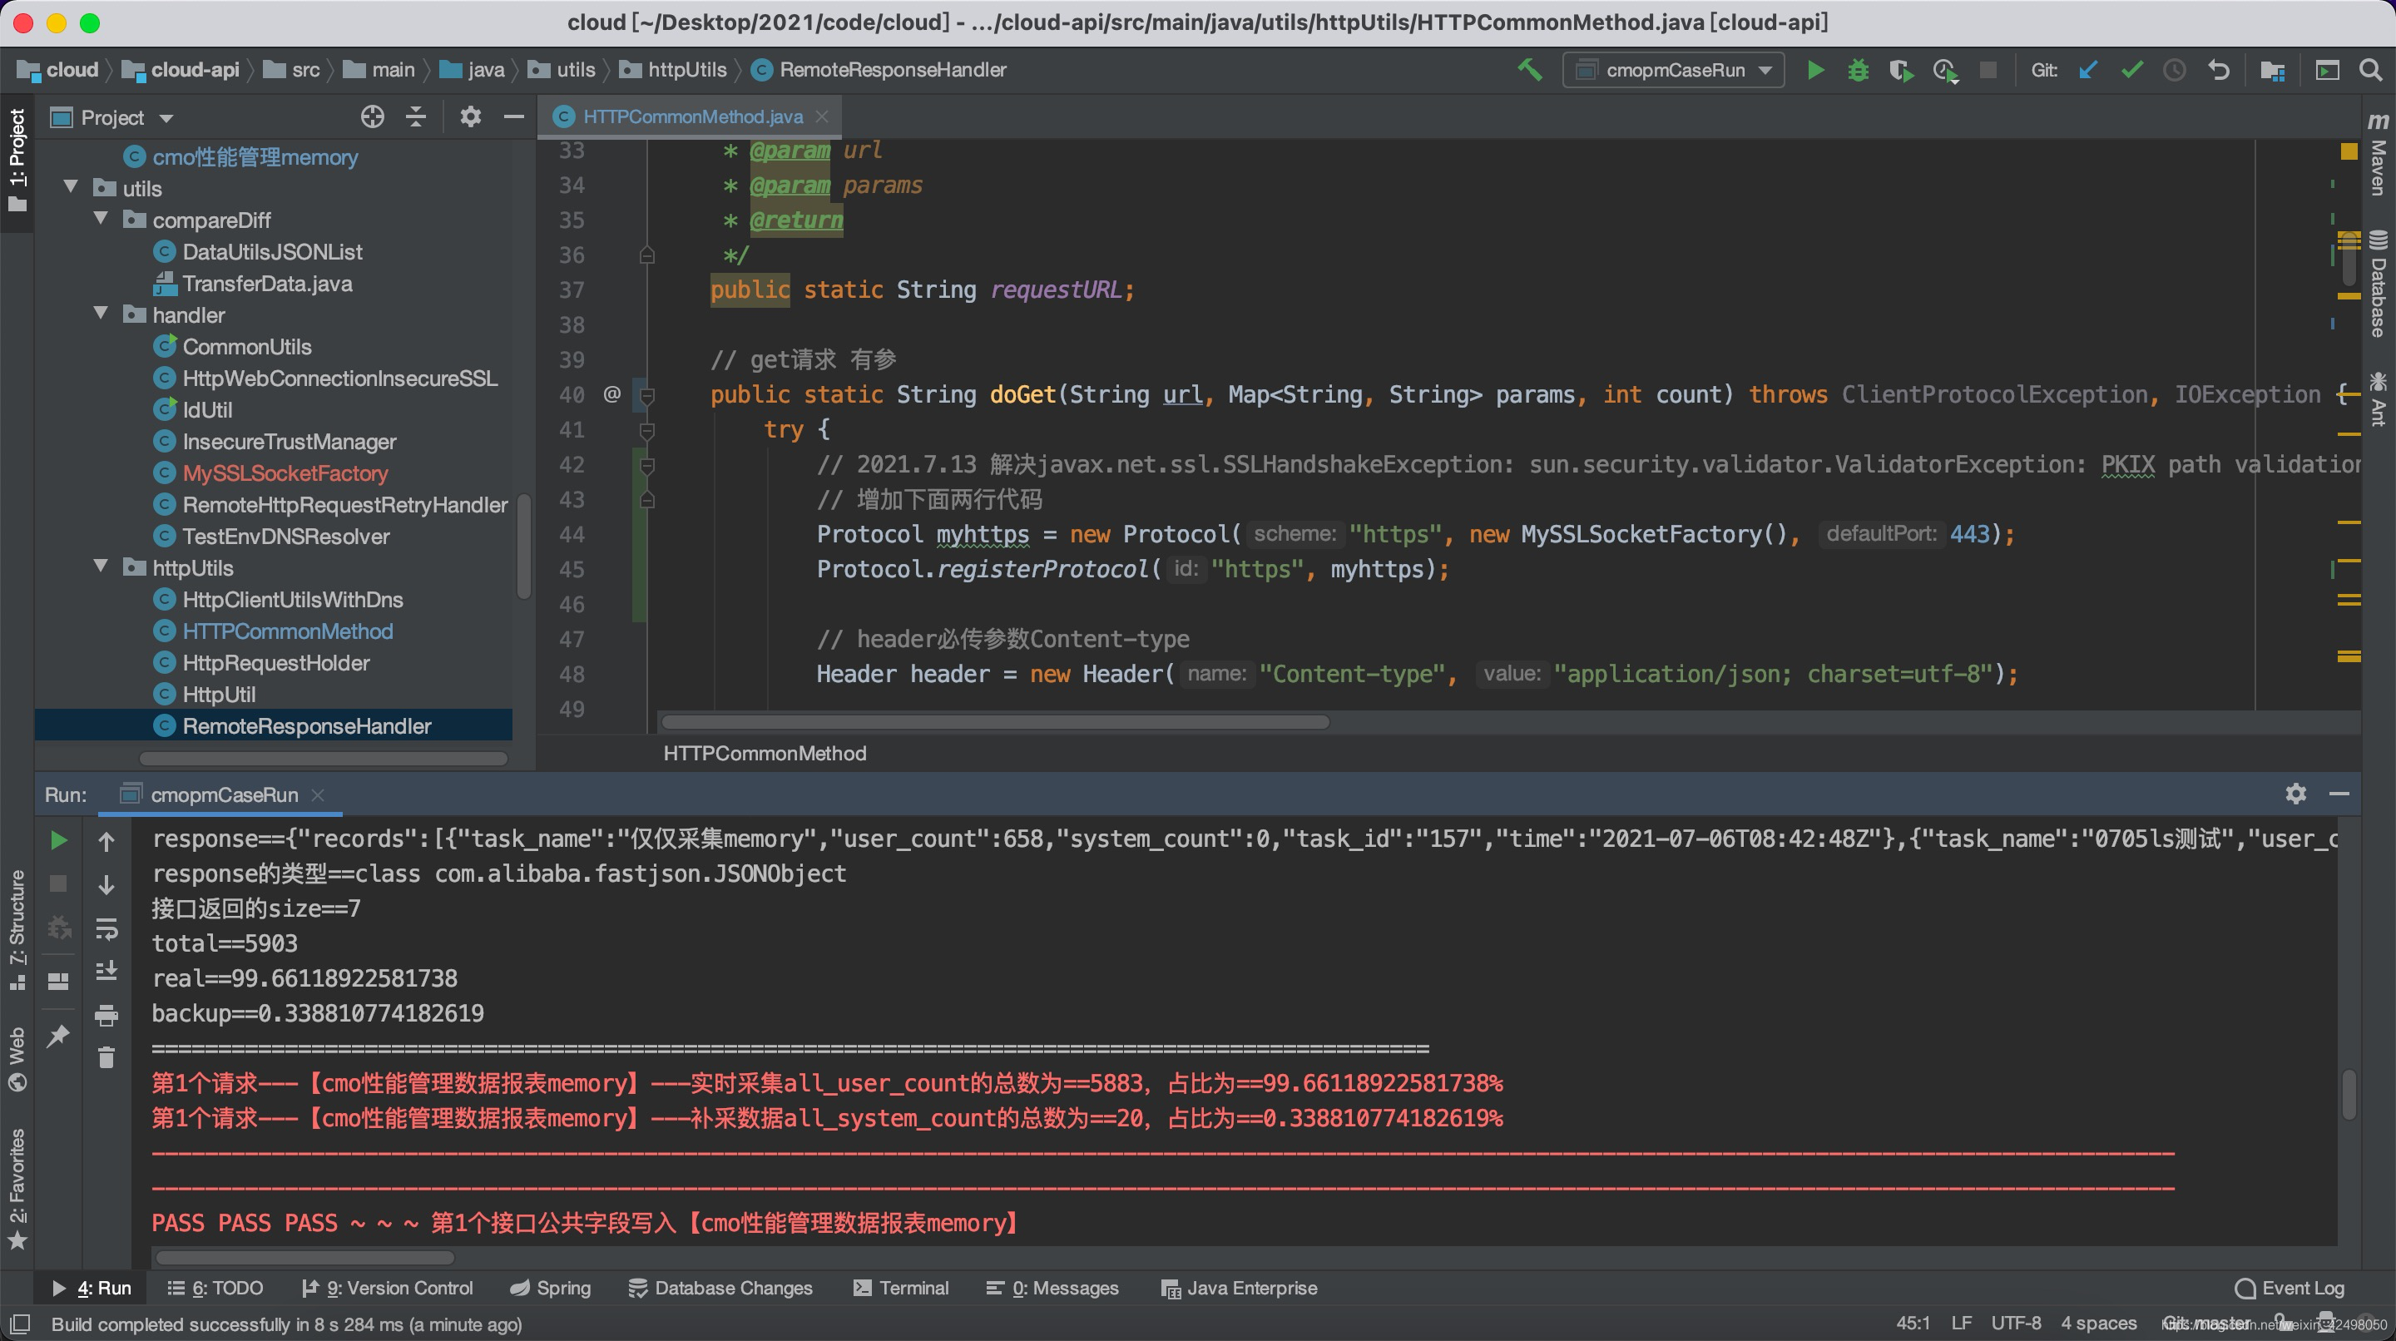Select the MySSLSocketFactory file in tree
The width and height of the screenshot is (2396, 1341).
pyautogui.click(x=285, y=473)
